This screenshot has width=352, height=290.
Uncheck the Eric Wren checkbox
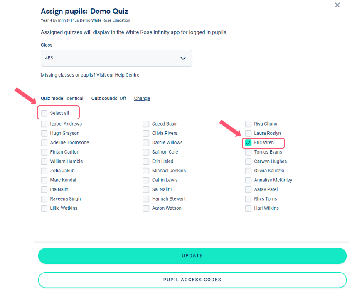(x=248, y=143)
